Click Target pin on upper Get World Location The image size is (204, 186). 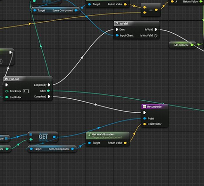coord(90,4)
